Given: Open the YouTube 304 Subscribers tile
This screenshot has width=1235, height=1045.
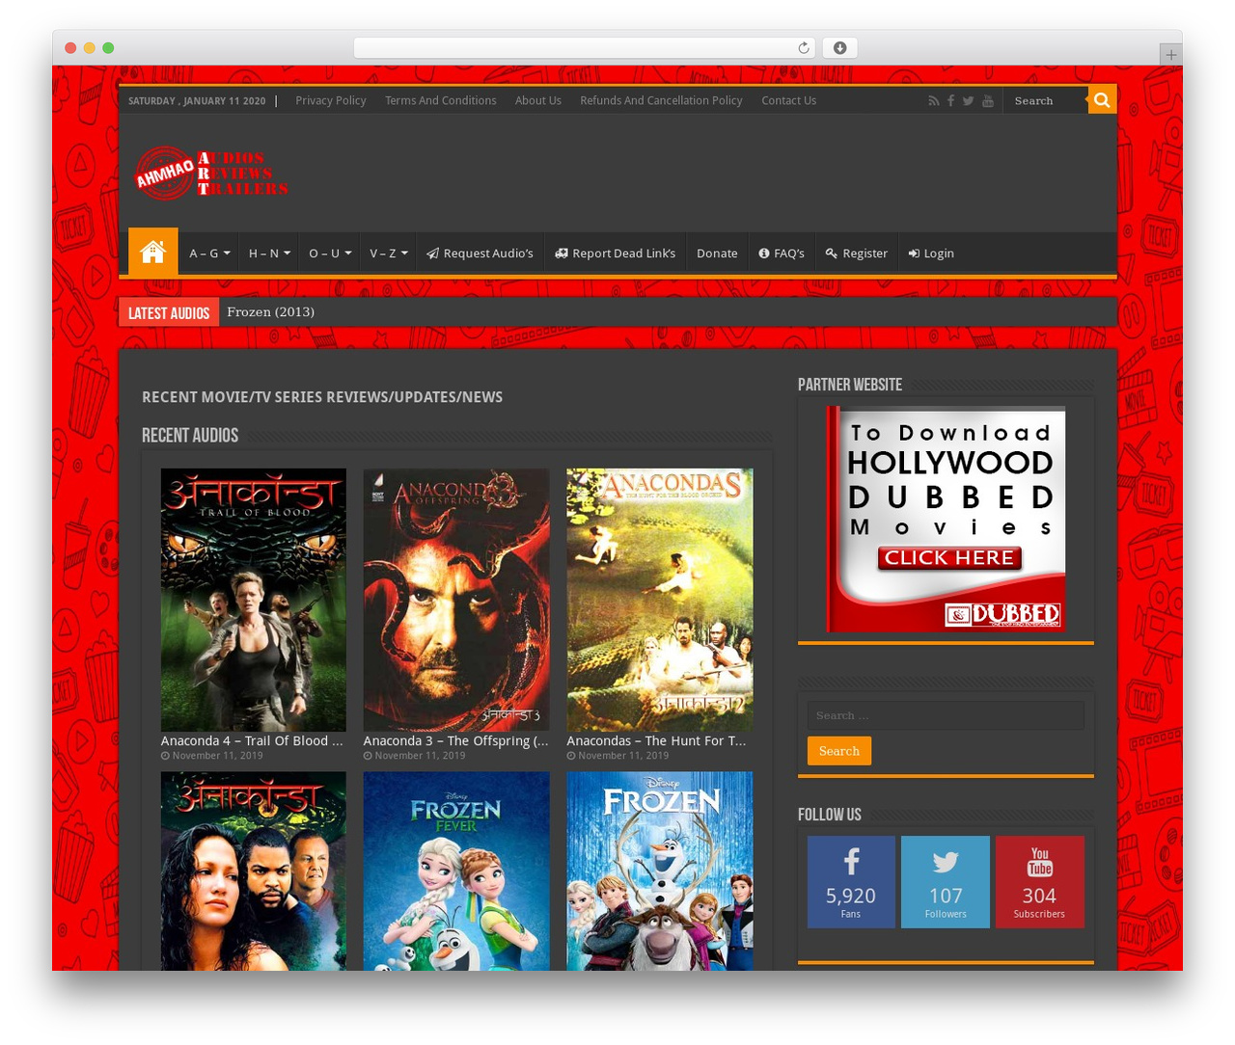Looking at the screenshot, I should [1039, 882].
